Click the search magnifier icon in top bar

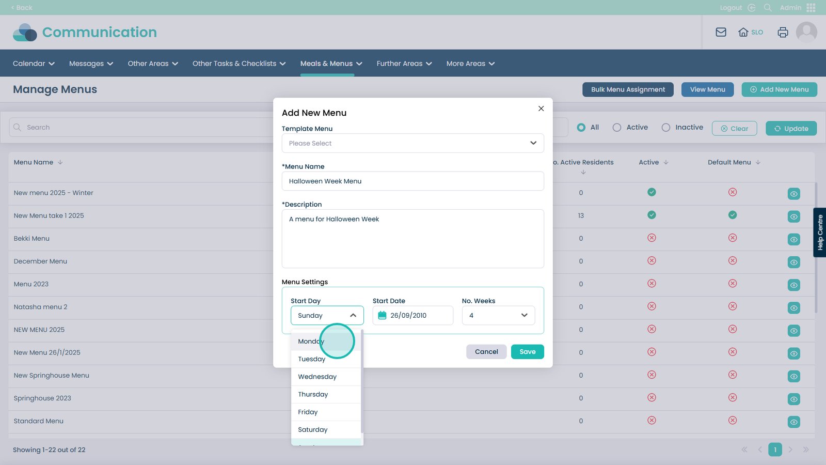coord(768,8)
